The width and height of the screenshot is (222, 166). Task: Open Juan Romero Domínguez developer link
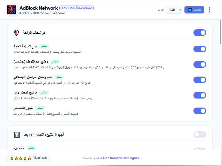[121, 158]
